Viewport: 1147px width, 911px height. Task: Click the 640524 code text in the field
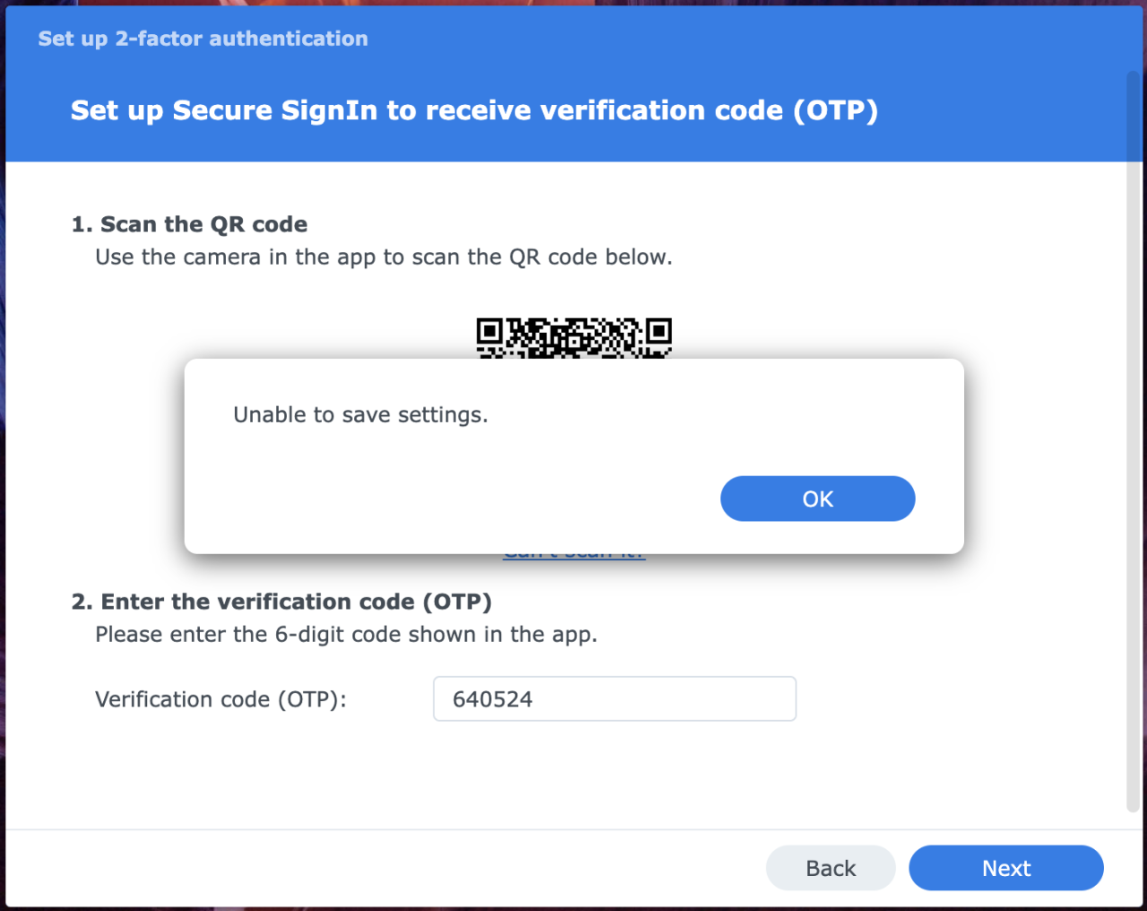(493, 699)
